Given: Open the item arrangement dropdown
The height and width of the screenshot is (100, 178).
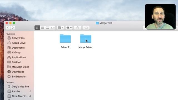Looking at the screenshot, I should (61, 27).
